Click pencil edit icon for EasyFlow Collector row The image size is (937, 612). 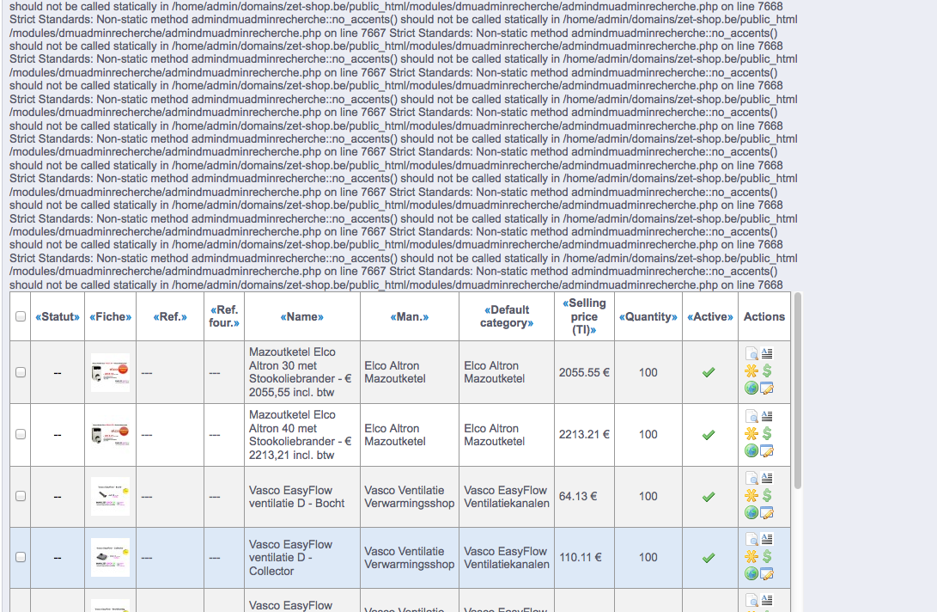click(767, 573)
